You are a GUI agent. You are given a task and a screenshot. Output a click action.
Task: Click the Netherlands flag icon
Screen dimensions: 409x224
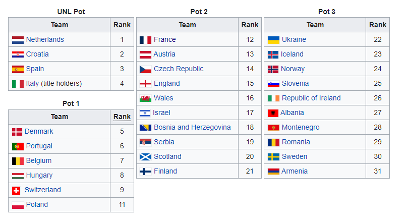click(18, 40)
